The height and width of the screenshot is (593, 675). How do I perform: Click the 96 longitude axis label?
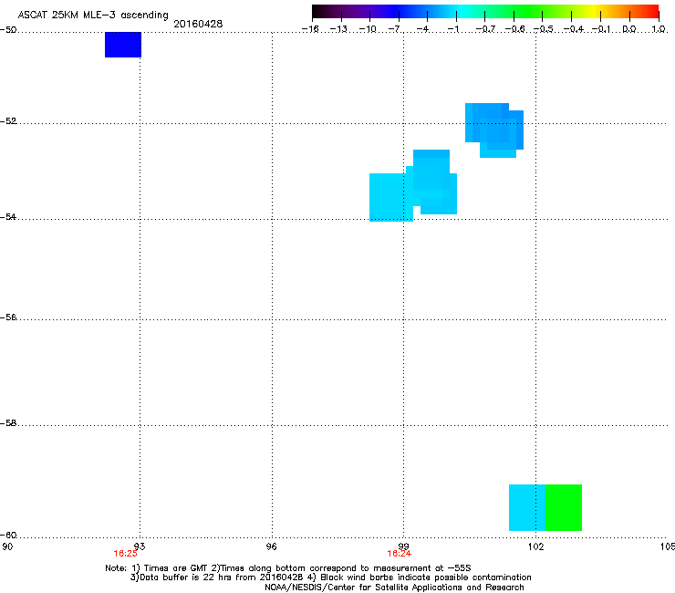pyautogui.click(x=272, y=546)
